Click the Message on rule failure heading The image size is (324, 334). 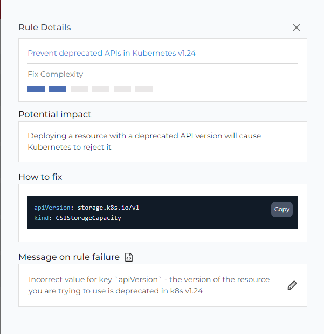coord(69,257)
